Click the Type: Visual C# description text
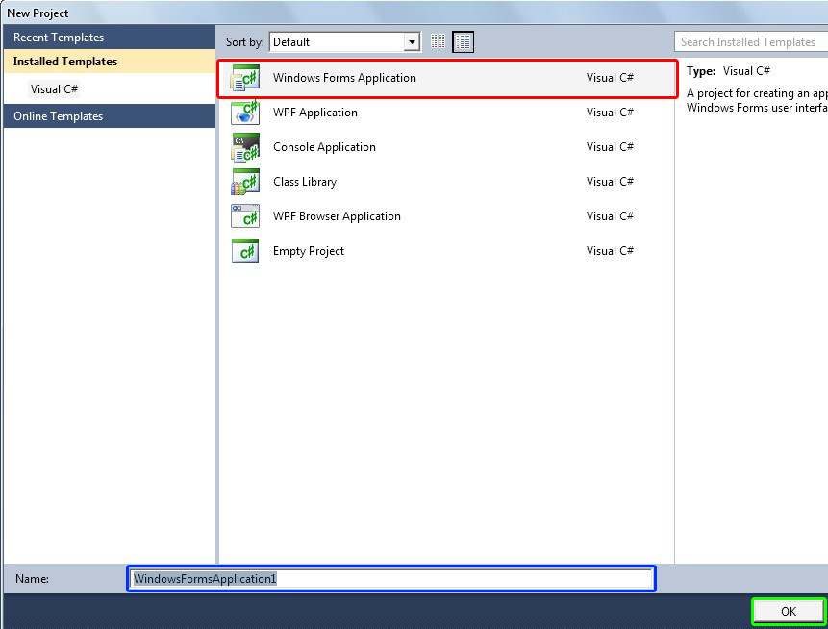 coord(728,71)
